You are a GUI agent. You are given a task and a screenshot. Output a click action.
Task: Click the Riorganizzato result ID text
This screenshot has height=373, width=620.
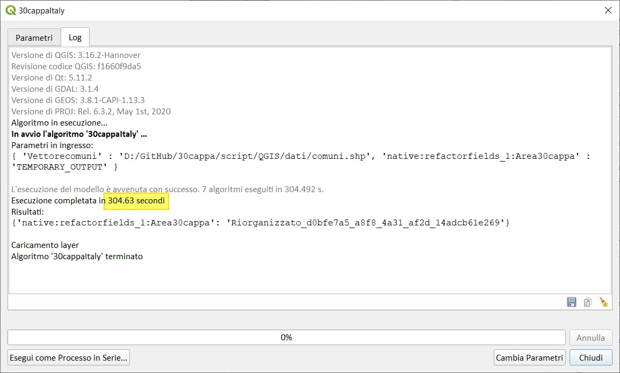(x=366, y=223)
